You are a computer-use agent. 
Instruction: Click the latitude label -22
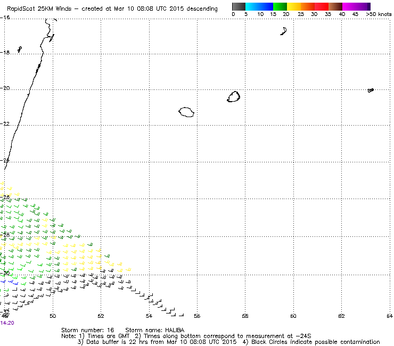(x=5, y=124)
